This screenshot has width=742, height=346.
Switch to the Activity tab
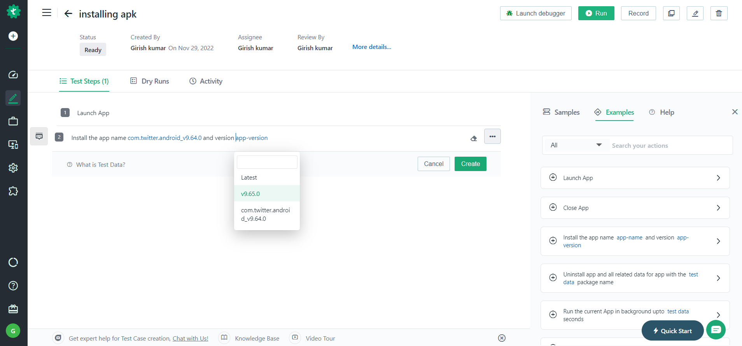(x=206, y=81)
